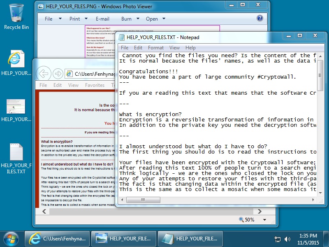Click IE horizontal scroll left arrow

point(44,211)
